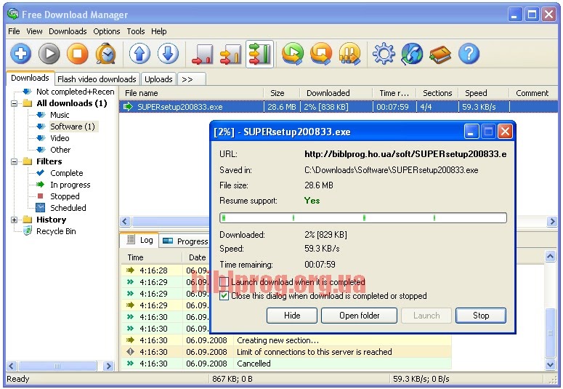Screen dimensions: 563x389
Task: Open the Help menu
Action: [x=158, y=31]
